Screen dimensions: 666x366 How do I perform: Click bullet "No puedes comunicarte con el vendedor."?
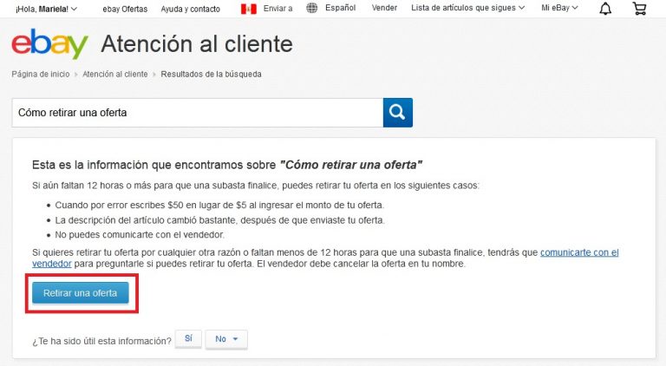140,235
